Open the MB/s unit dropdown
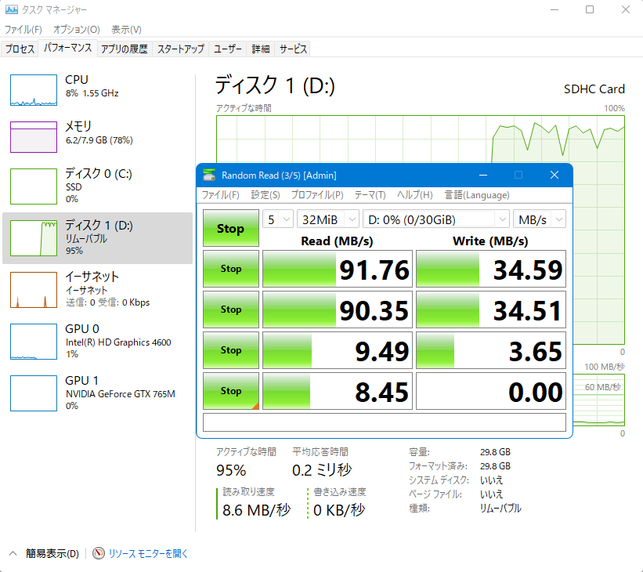 coord(540,219)
